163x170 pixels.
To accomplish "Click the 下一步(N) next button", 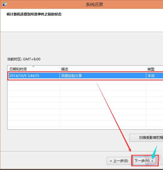I will (144, 161).
